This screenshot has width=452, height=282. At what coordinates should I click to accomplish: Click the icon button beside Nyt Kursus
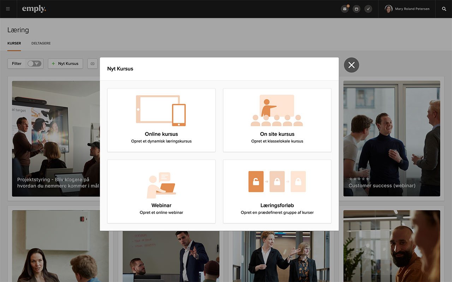93,63
